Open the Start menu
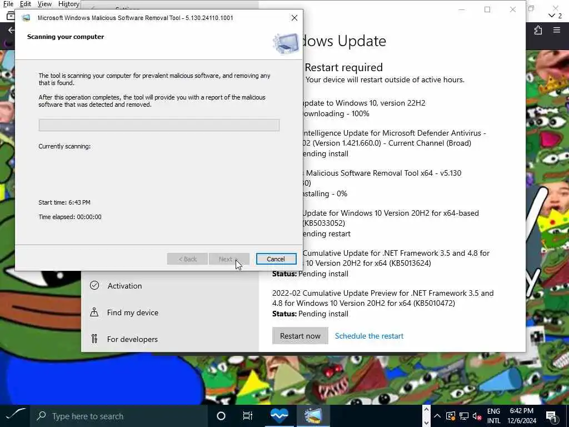This screenshot has height=427, width=569. pyautogui.click(x=15, y=416)
